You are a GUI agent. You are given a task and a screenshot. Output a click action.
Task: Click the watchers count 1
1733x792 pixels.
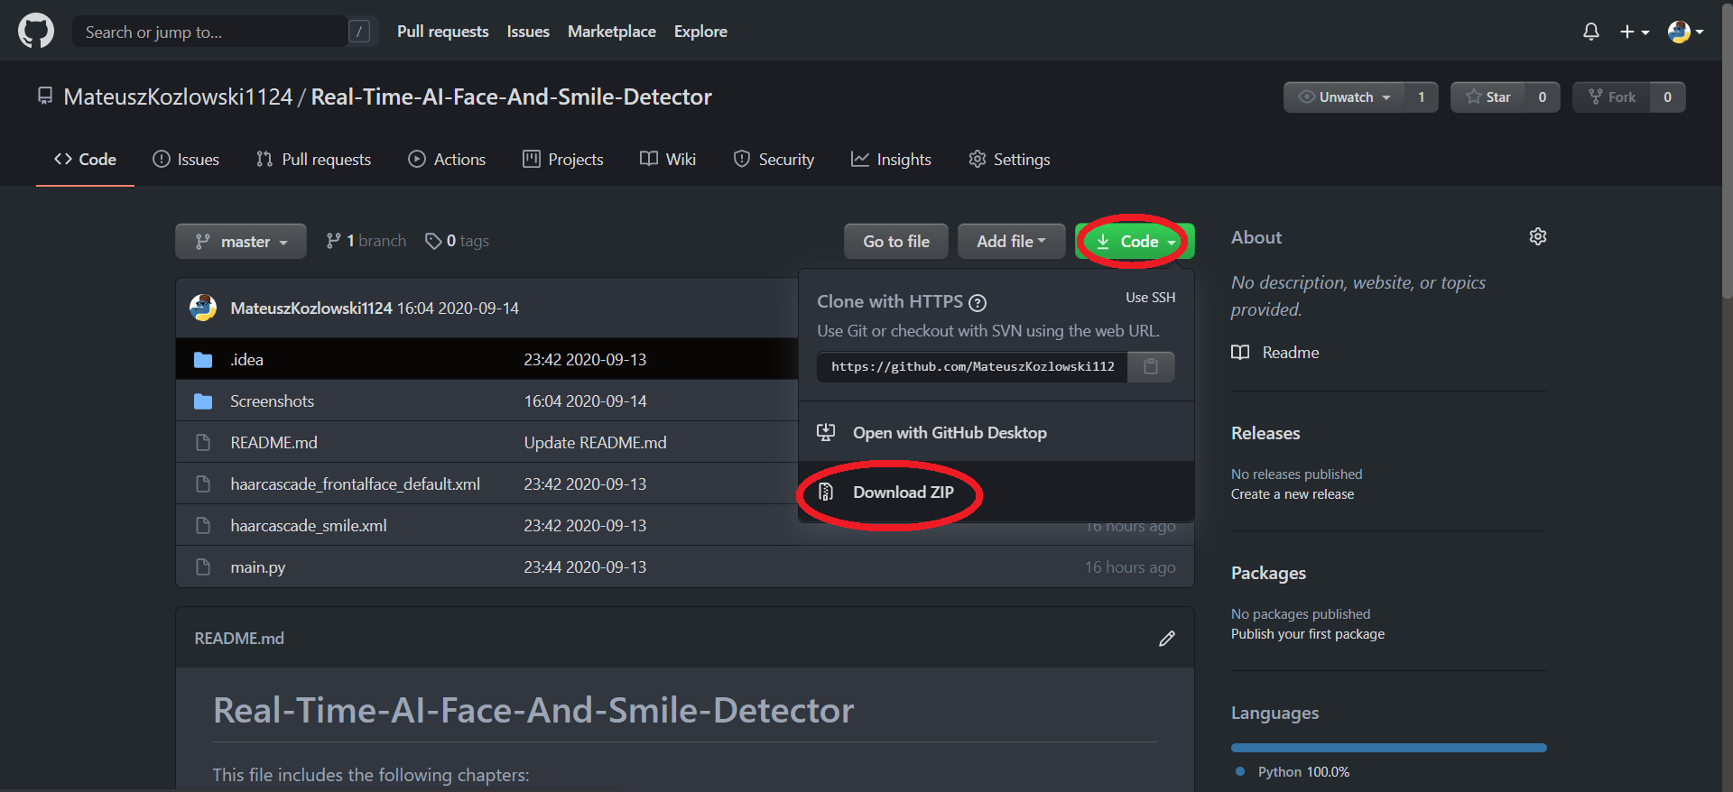(x=1422, y=97)
